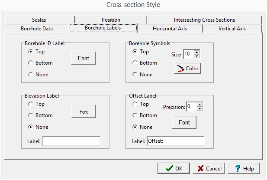Switch to the Scales tab

coord(39,20)
